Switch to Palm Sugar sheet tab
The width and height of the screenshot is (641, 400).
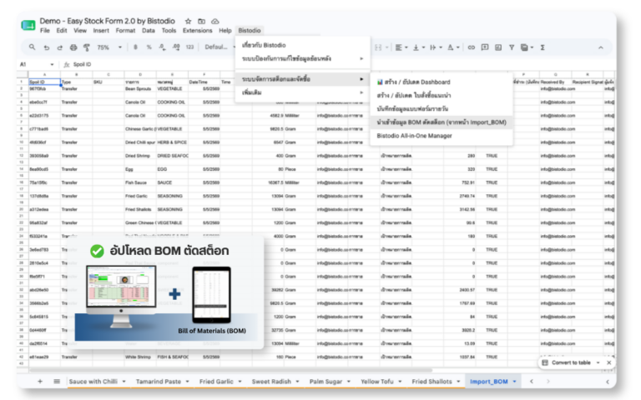pos(326,381)
